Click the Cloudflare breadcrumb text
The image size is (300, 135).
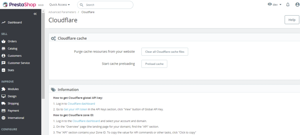pos(88,12)
